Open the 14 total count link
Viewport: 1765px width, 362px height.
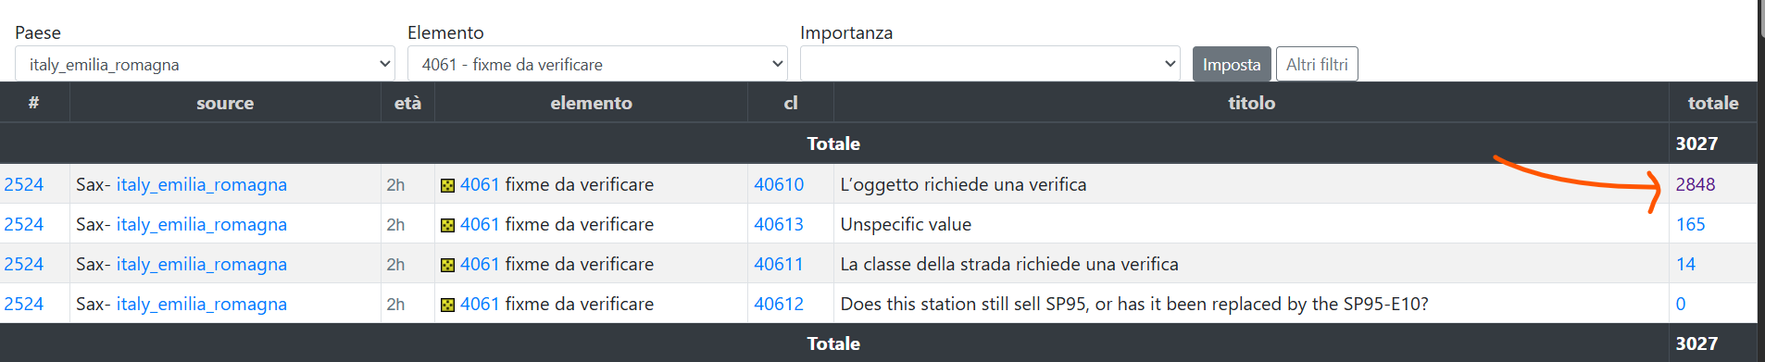[1685, 264]
